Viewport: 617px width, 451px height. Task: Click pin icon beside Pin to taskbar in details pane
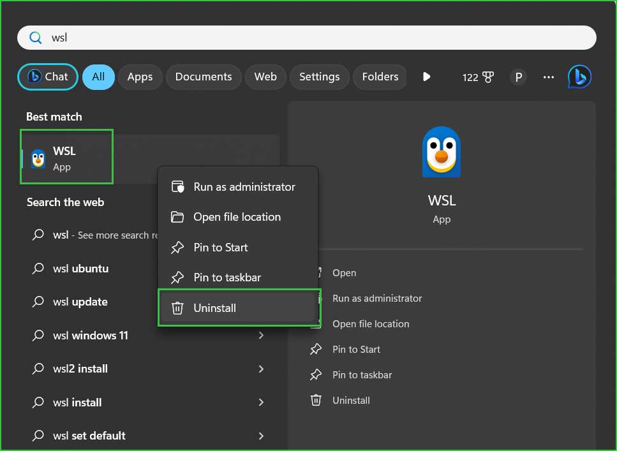click(316, 375)
